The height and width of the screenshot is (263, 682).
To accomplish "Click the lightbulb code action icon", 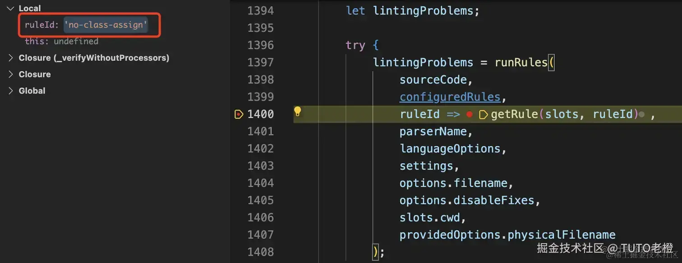I will point(297,111).
